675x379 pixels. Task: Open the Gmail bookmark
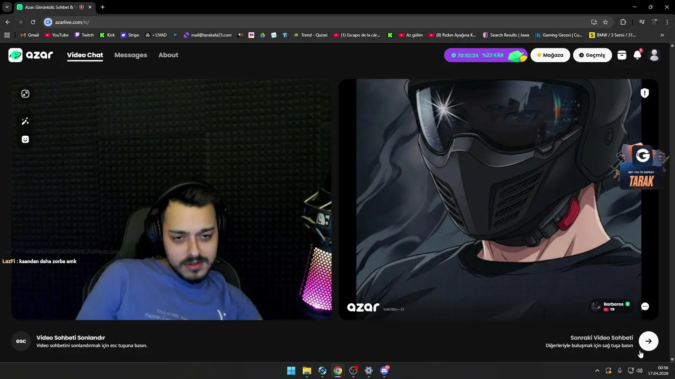30,35
